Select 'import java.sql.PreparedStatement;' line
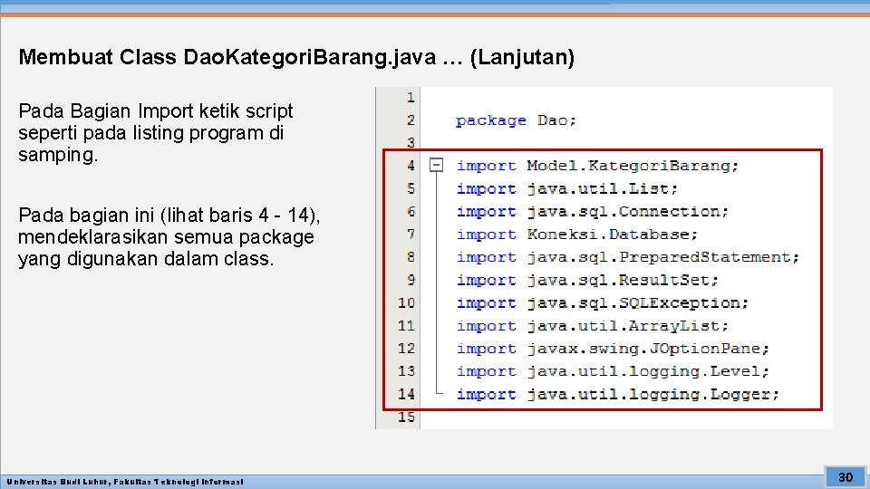The image size is (870, 489). [x=627, y=257]
